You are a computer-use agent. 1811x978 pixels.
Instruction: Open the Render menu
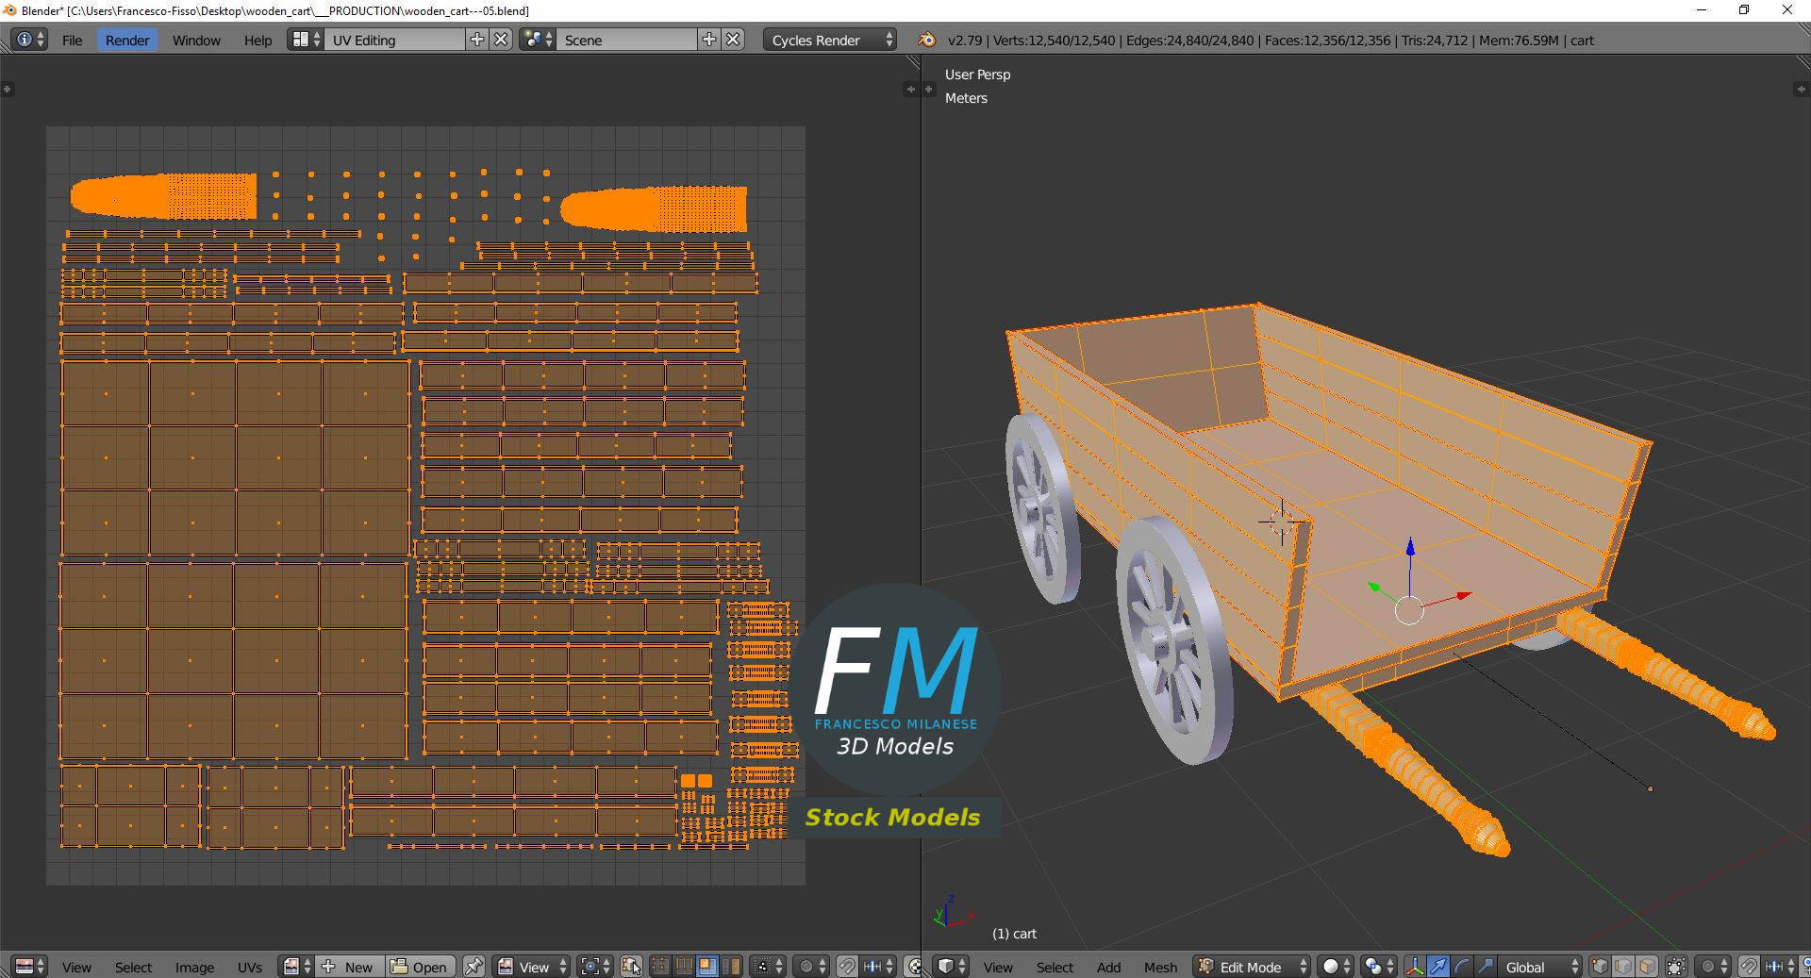tap(127, 41)
